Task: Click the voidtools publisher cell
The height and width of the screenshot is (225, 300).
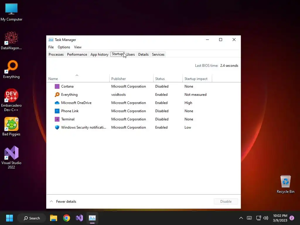Action: pos(118,95)
